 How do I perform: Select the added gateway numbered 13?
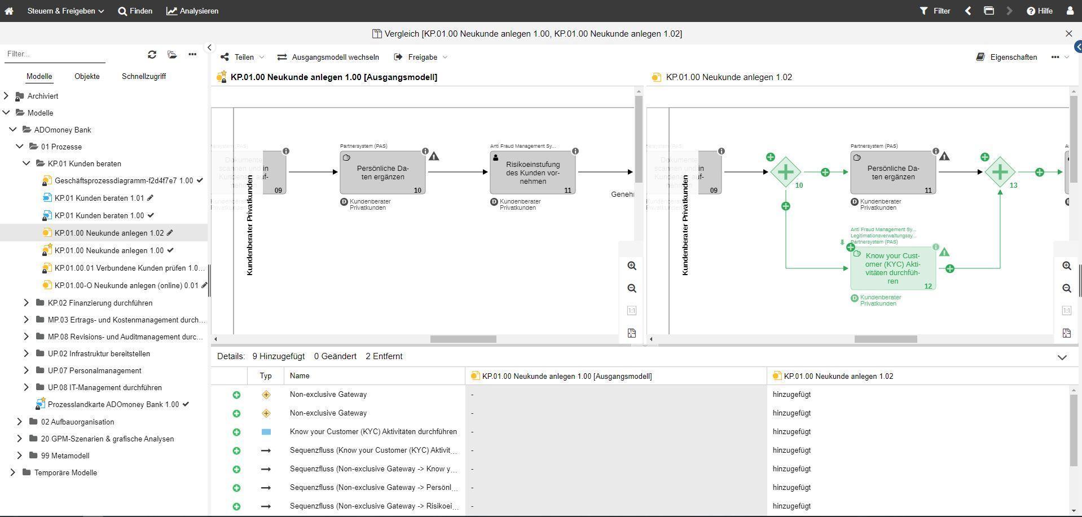(x=1000, y=172)
